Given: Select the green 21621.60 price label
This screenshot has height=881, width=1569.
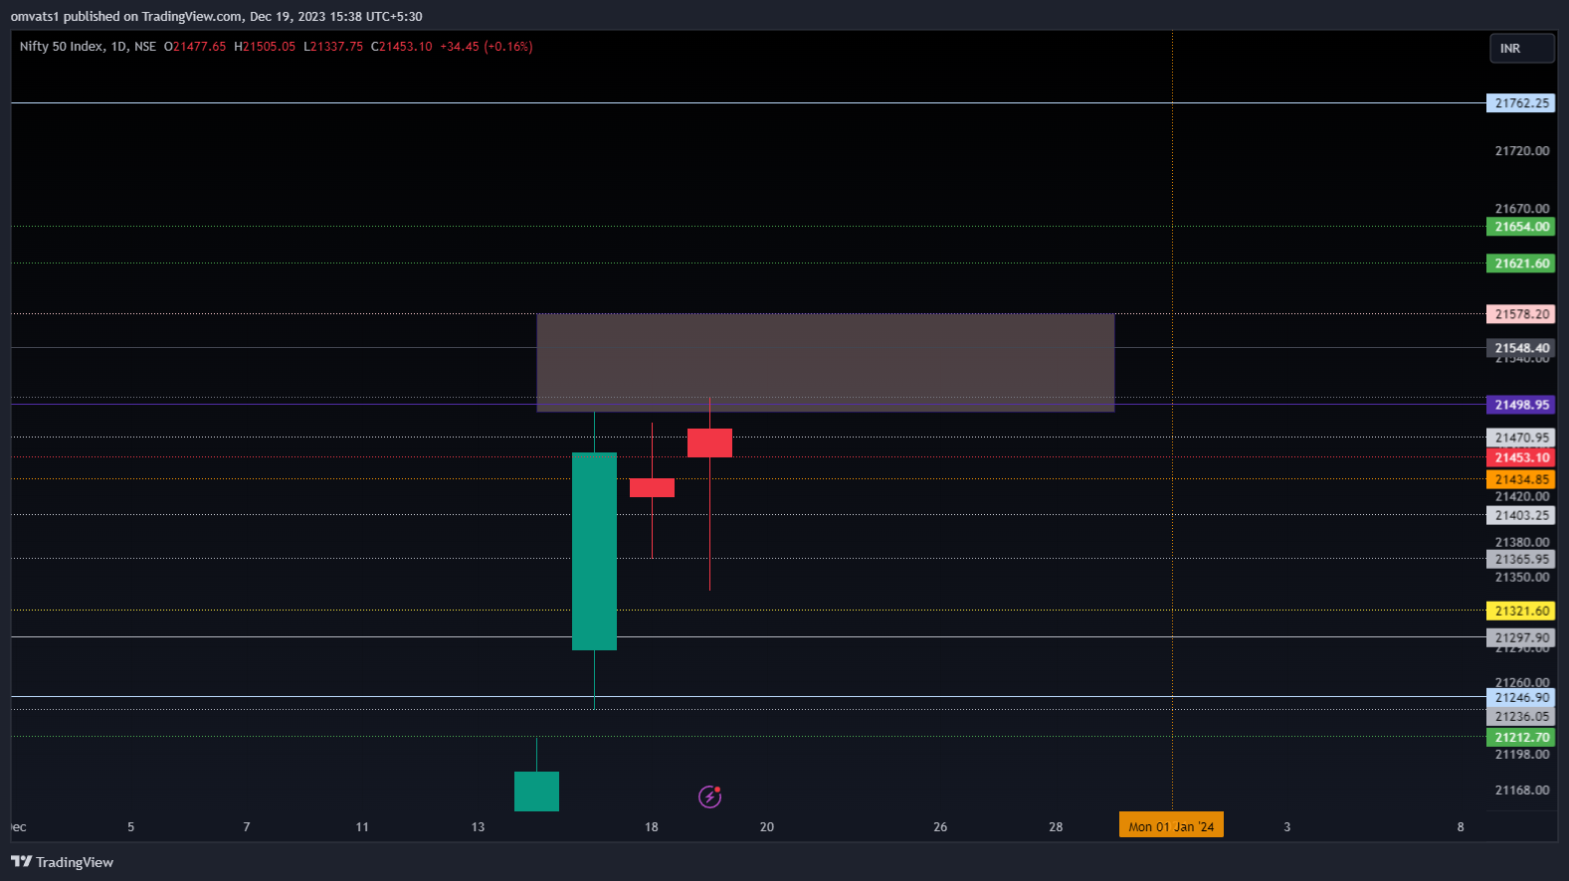Looking at the screenshot, I should (x=1520, y=264).
